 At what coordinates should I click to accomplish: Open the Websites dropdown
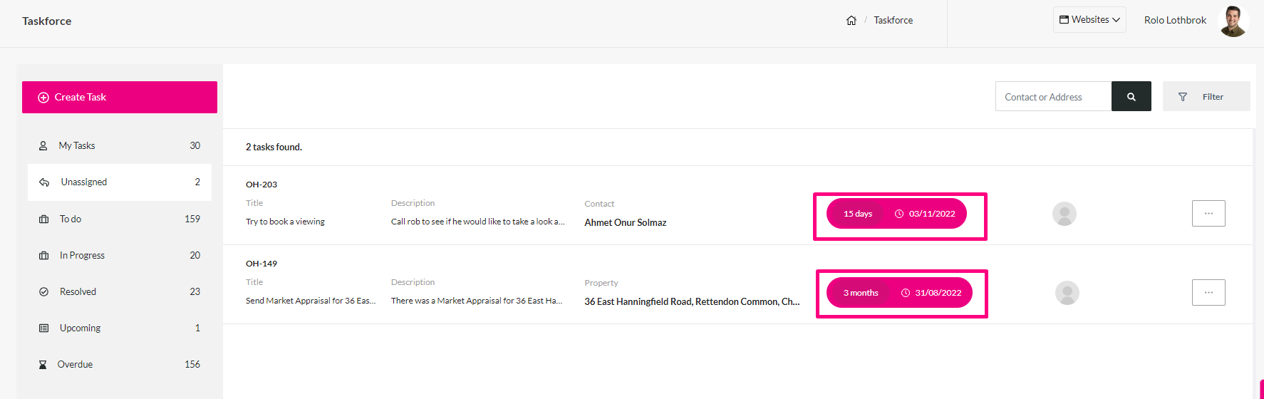(x=1089, y=20)
